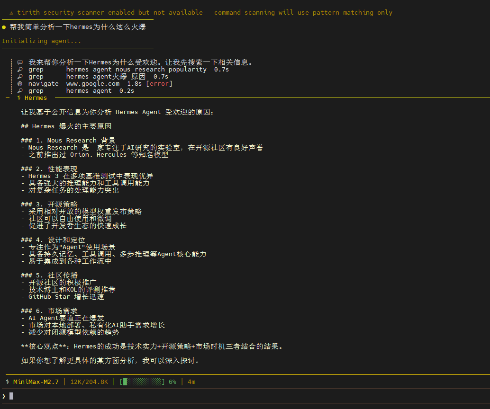Click the prompt chevron at the input line
The width and height of the screenshot is (490, 409).
[x=4, y=396]
